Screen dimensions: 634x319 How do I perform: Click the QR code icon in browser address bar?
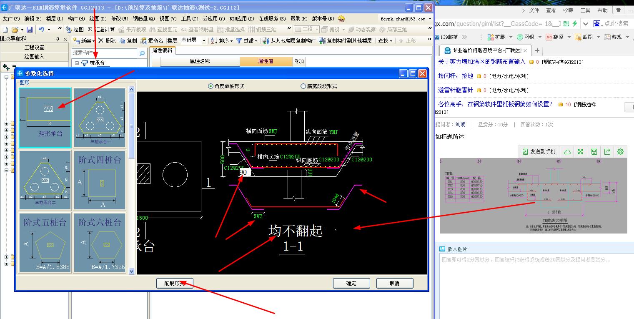pyautogui.click(x=566, y=24)
